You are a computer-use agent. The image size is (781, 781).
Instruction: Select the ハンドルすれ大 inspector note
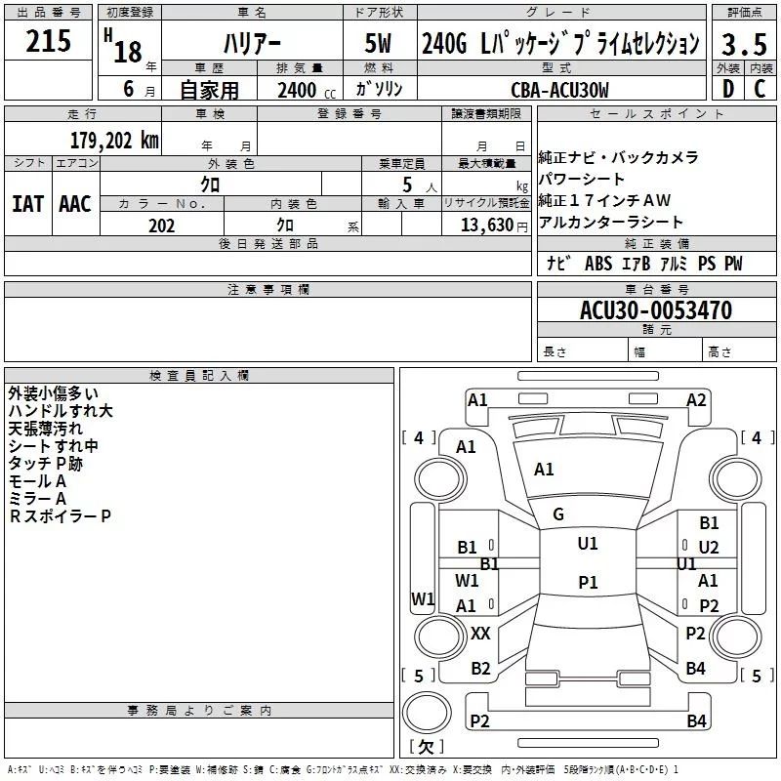click(61, 411)
